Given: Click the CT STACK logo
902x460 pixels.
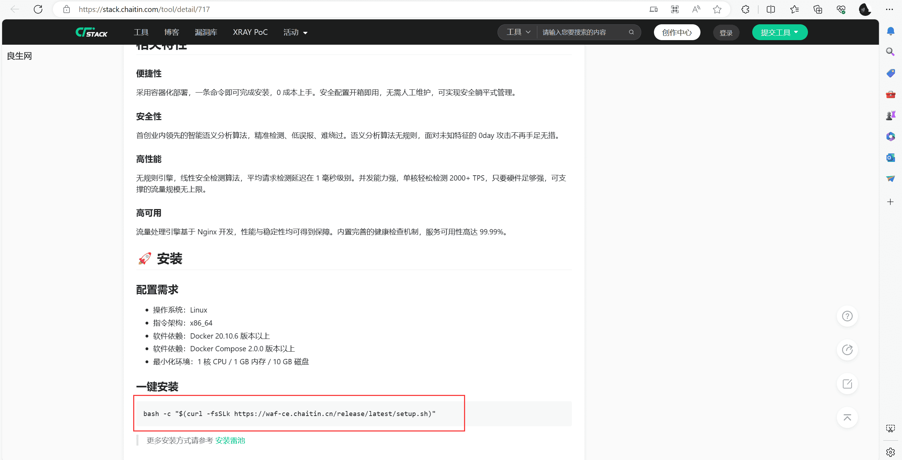Looking at the screenshot, I should tap(91, 32).
